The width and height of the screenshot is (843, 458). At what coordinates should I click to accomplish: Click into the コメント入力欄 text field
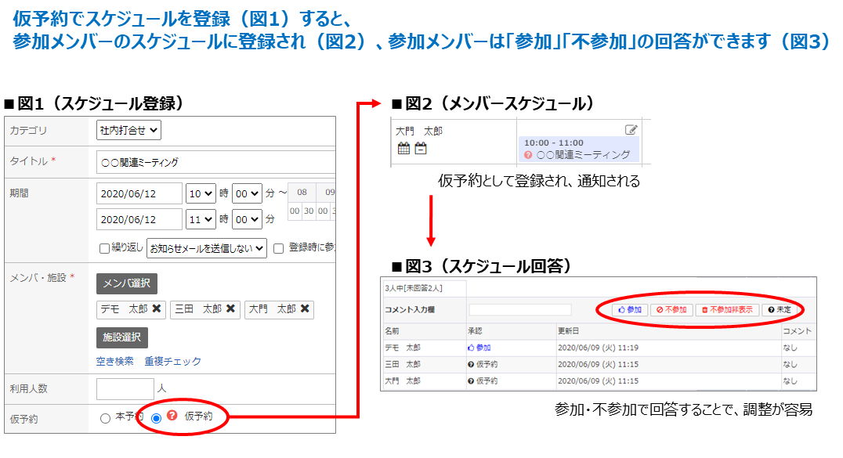(519, 309)
